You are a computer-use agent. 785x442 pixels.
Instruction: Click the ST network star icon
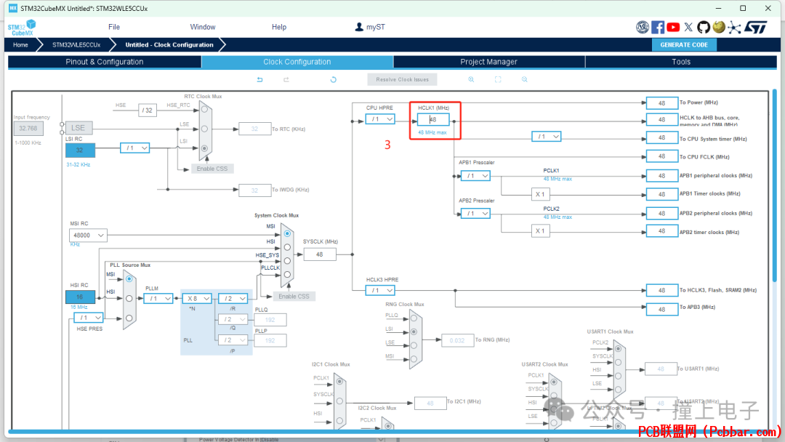pos(734,27)
